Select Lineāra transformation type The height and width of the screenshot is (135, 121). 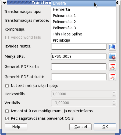[84, 3]
